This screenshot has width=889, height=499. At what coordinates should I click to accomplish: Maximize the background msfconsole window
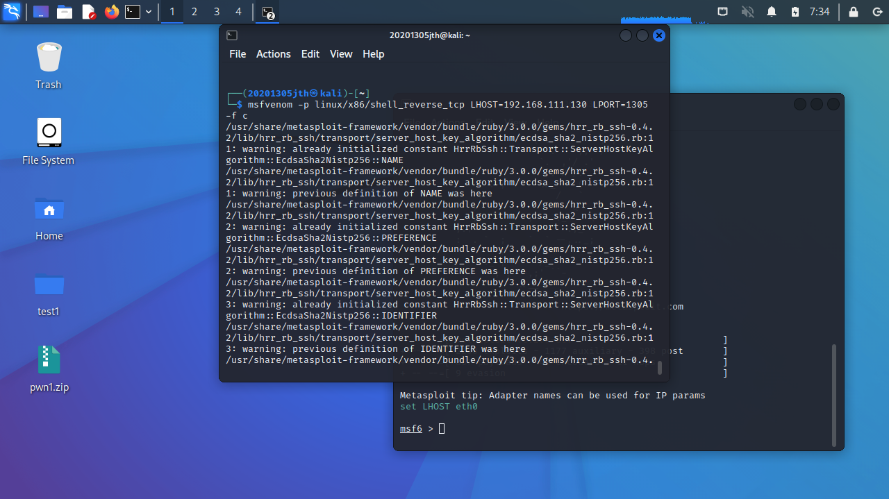[x=817, y=104]
